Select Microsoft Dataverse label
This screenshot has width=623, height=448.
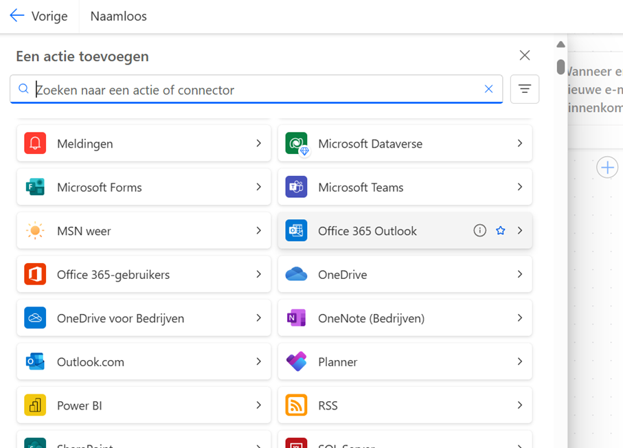370,144
